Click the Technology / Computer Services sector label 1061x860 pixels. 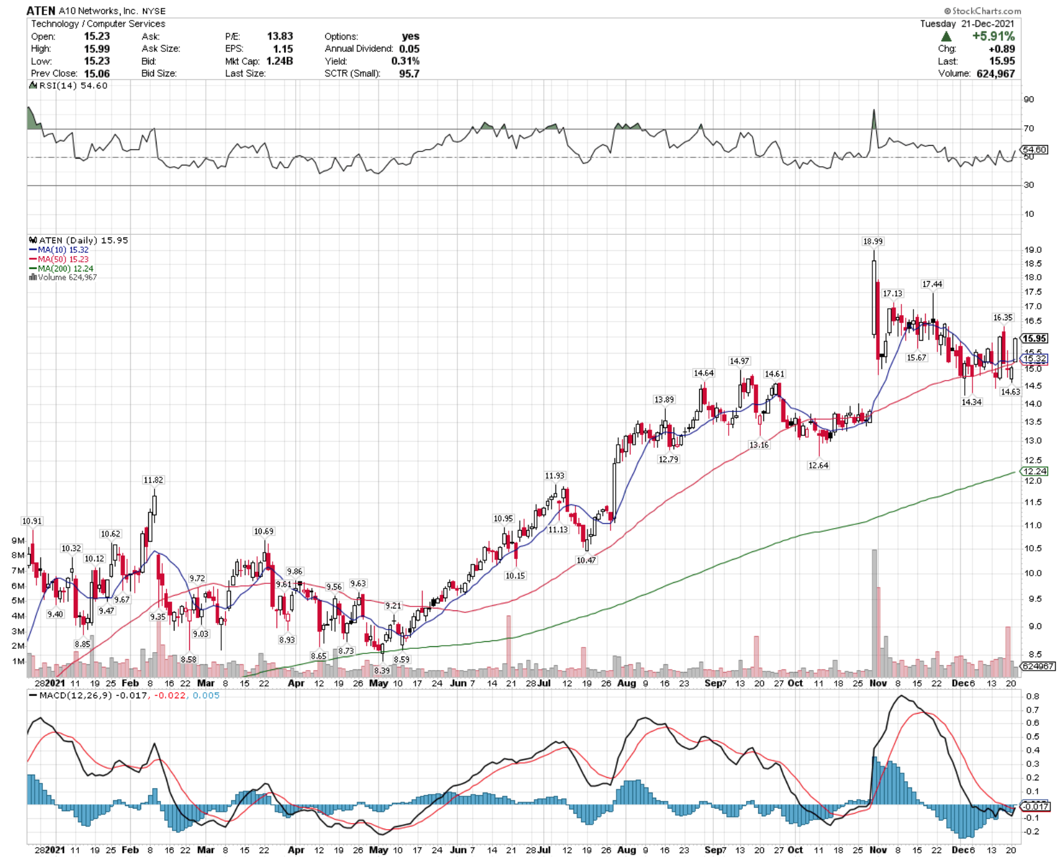click(x=98, y=24)
